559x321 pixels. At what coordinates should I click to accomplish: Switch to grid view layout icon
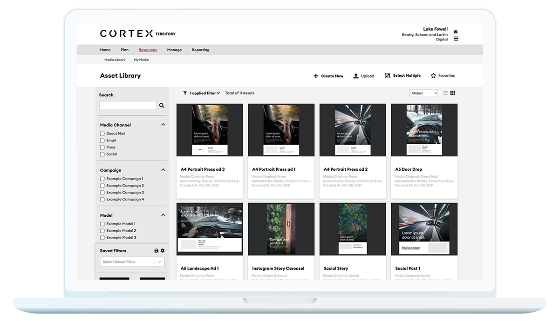click(453, 93)
